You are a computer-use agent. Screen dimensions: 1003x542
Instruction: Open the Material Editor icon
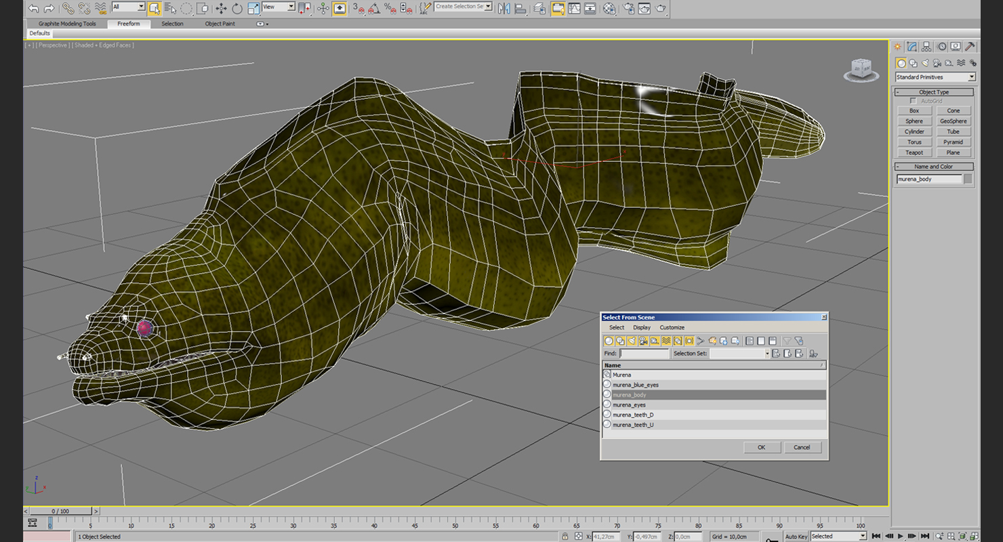click(x=609, y=8)
